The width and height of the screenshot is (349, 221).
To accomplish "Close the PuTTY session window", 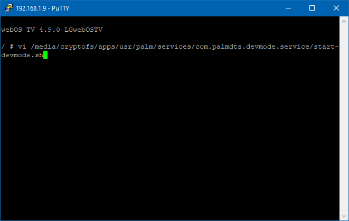I will 336,8.
